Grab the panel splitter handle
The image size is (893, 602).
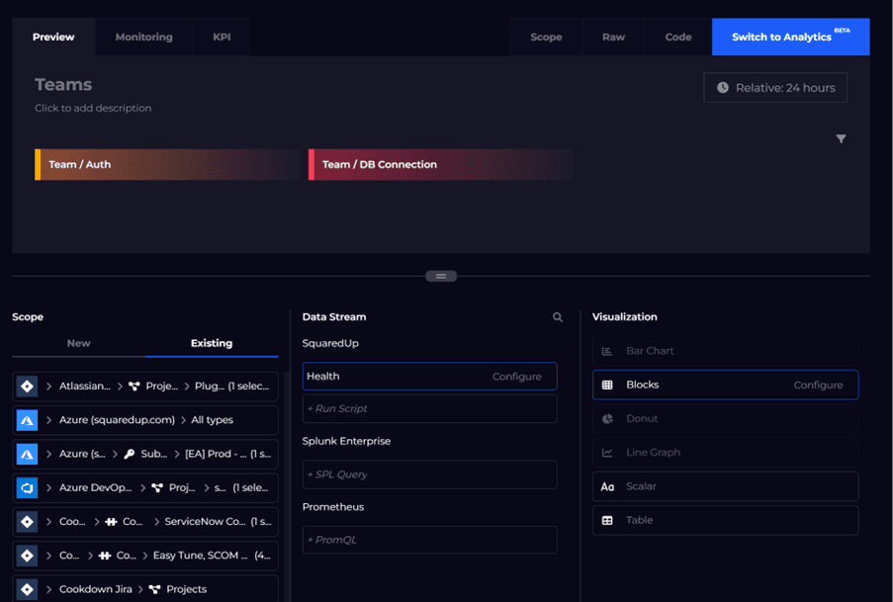tap(441, 276)
